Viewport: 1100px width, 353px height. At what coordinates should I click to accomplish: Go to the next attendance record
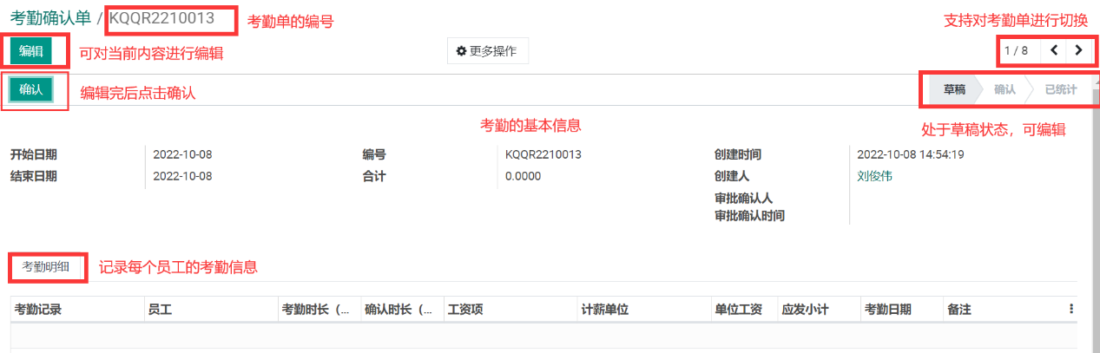[1078, 50]
